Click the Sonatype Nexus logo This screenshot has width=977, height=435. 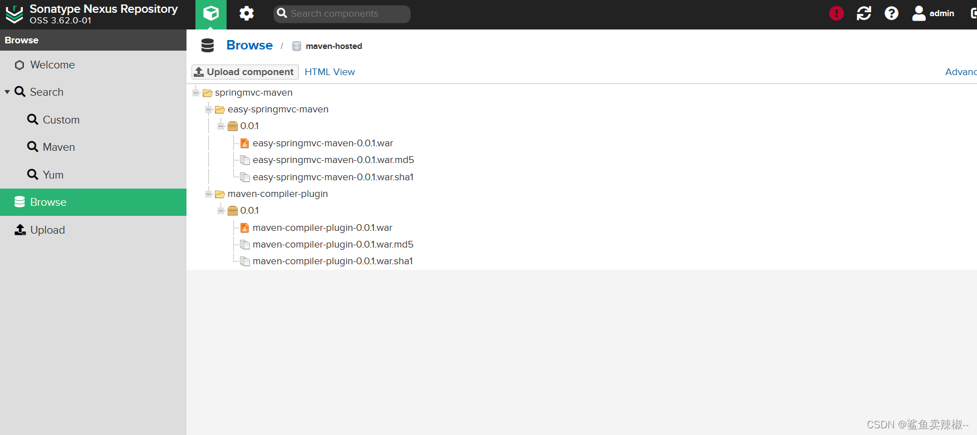(x=14, y=14)
